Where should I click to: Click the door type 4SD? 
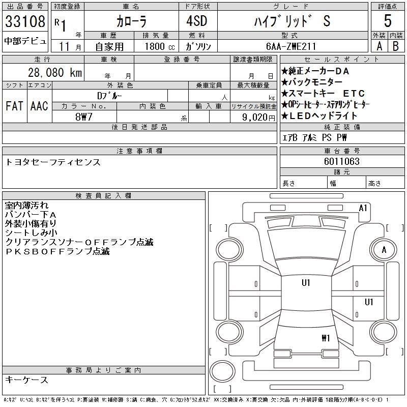pos(197,21)
